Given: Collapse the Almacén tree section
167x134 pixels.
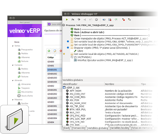Looking at the screenshot, I should (13, 81).
